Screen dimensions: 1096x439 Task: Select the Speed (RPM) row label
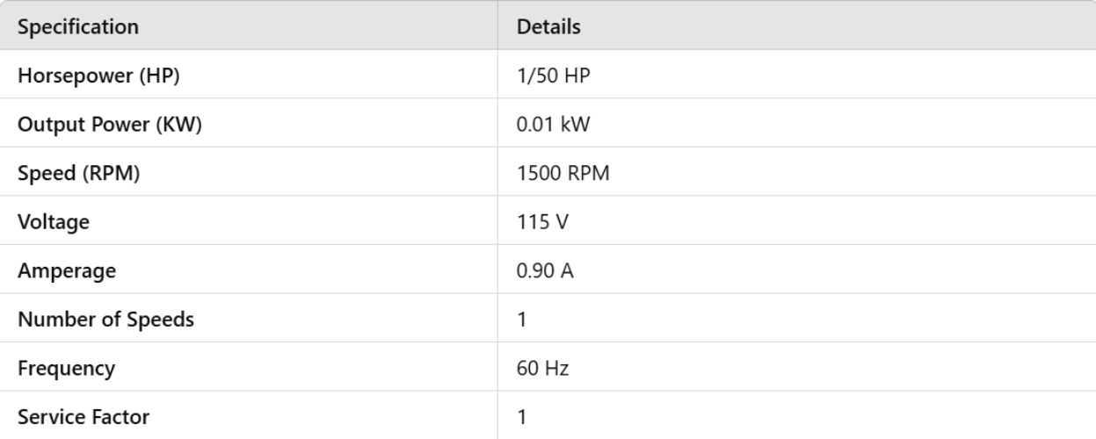point(79,174)
